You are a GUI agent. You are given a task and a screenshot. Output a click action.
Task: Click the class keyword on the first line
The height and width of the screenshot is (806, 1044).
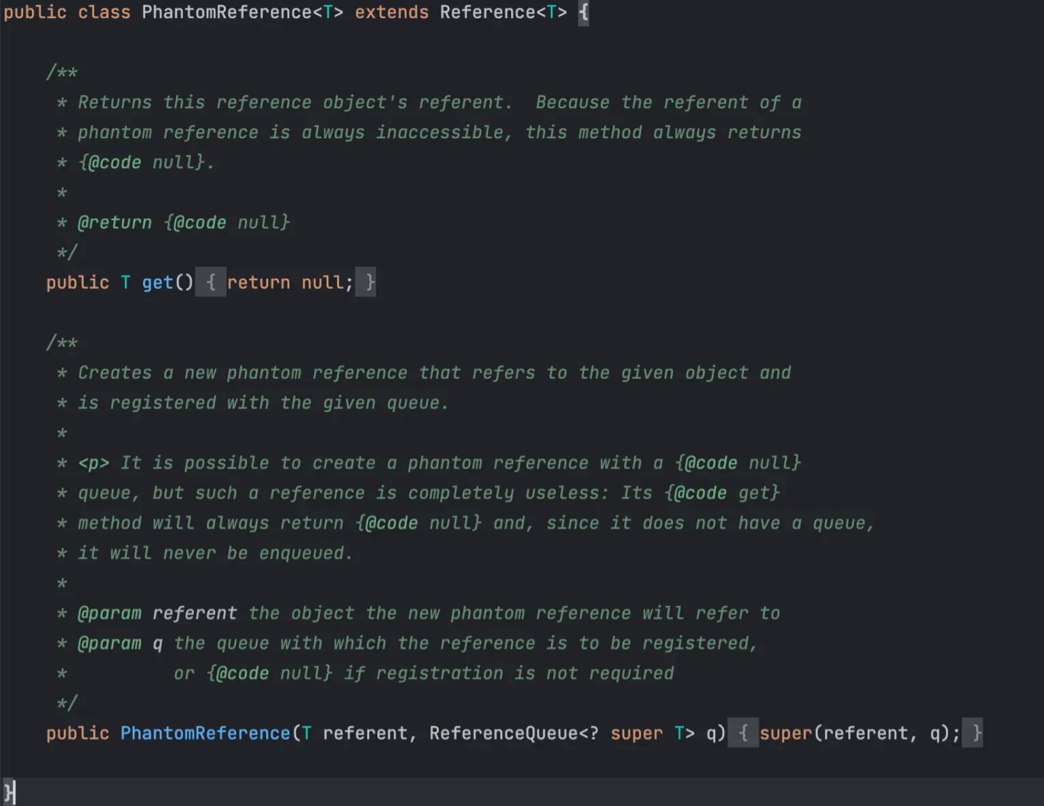tap(104, 12)
